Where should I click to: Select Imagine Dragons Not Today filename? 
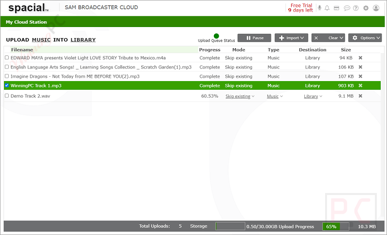pos(75,76)
